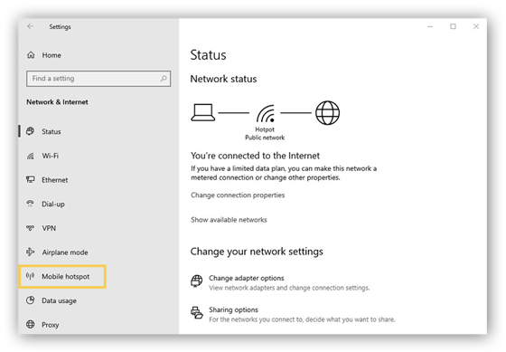Click the Network & Internet heading
506x352 pixels.
pos(57,102)
